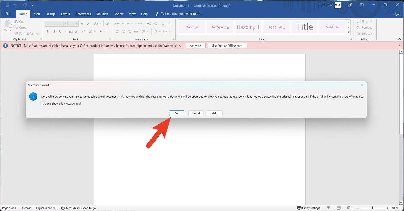This screenshot has width=404, height=211.
Task: Click the Shading paint bucket icon
Action: 155,32
